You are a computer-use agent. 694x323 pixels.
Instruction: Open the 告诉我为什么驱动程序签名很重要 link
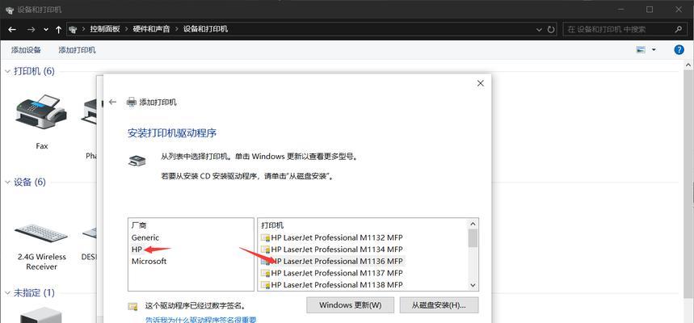[x=201, y=320]
